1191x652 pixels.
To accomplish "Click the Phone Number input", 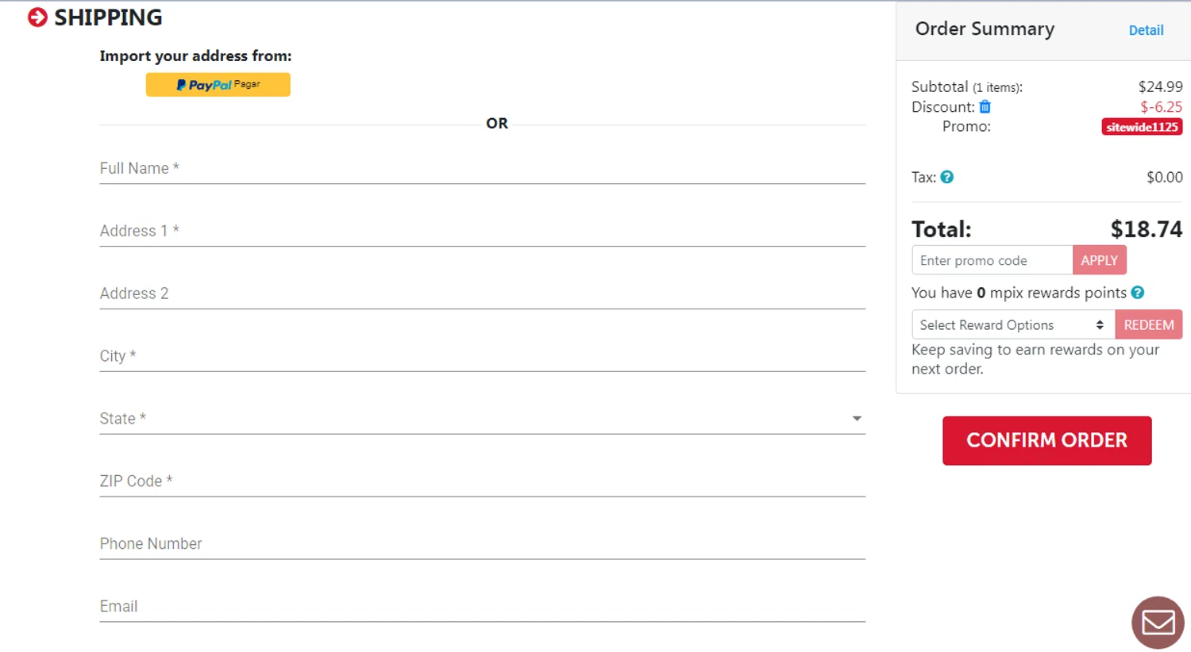I will click(482, 544).
